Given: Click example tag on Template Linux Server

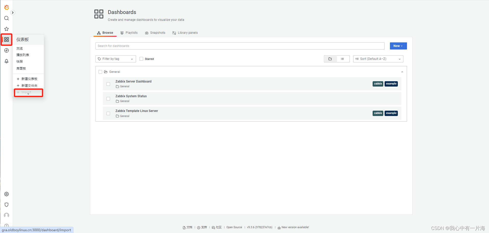Looking at the screenshot, I should (x=391, y=113).
